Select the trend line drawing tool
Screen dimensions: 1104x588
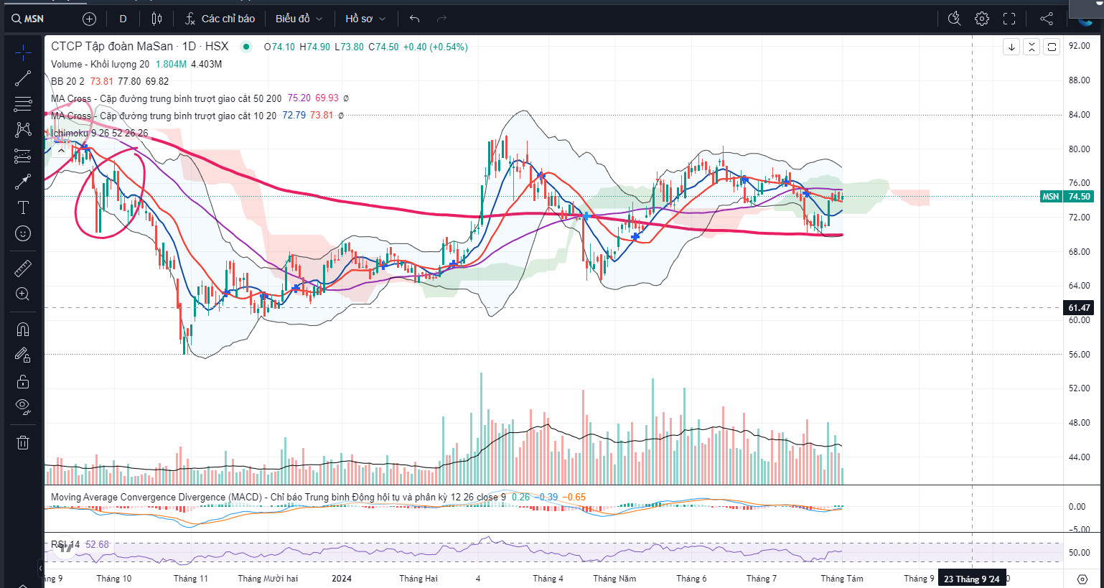pyautogui.click(x=23, y=78)
